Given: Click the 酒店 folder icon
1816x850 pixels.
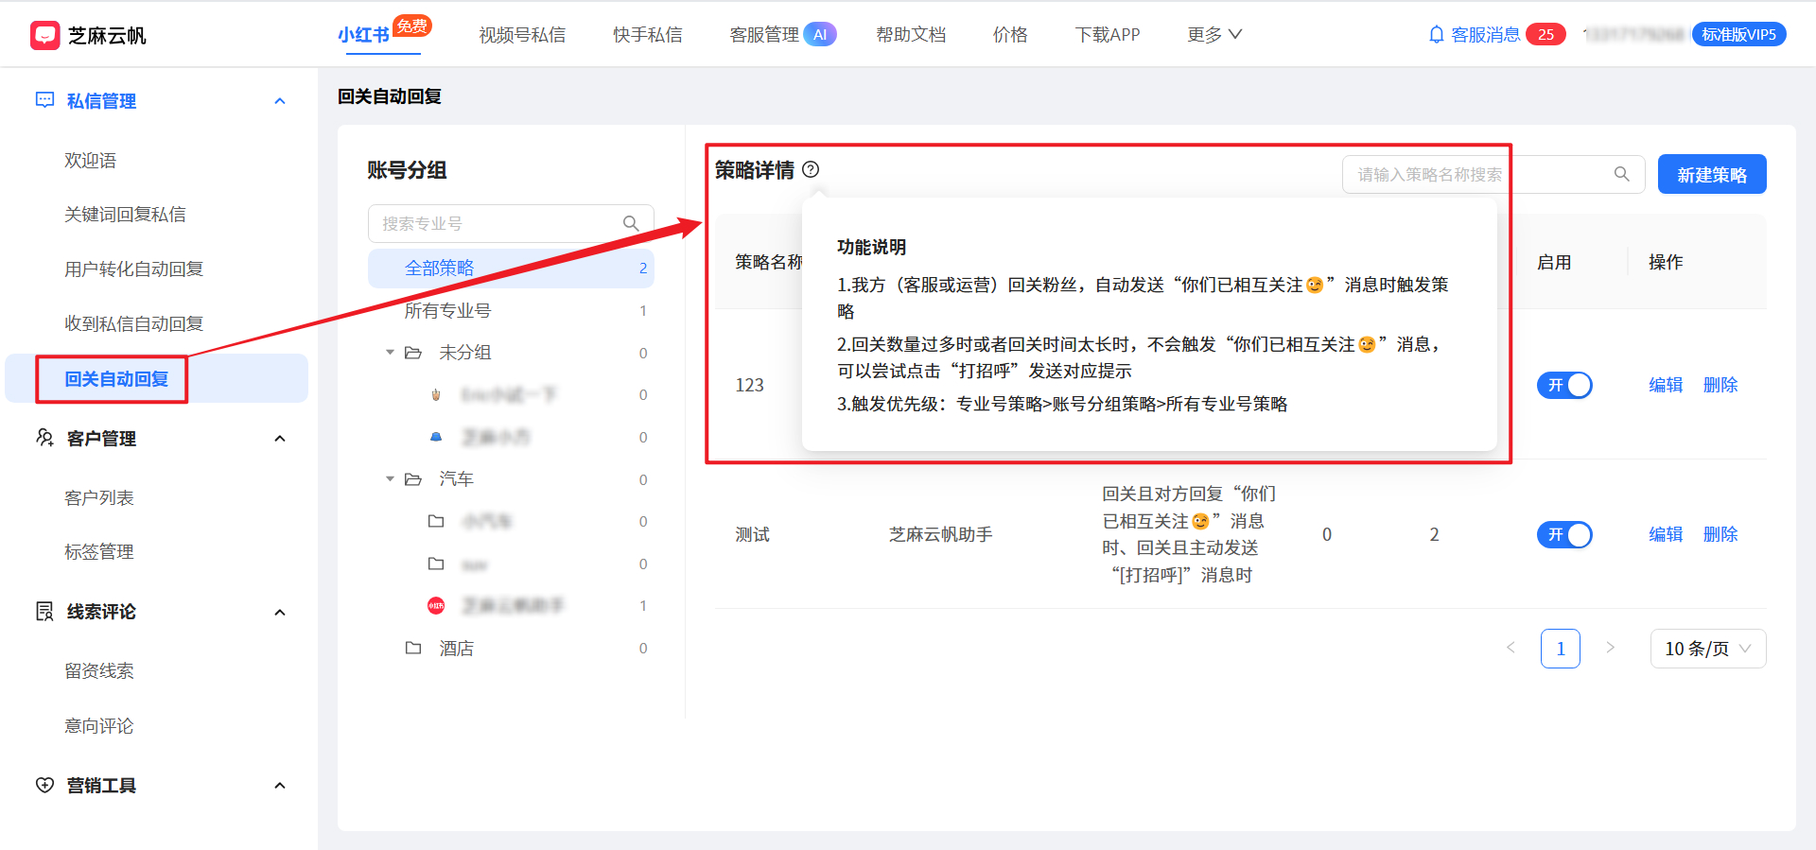Looking at the screenshot, I should (x=413, y=648).
